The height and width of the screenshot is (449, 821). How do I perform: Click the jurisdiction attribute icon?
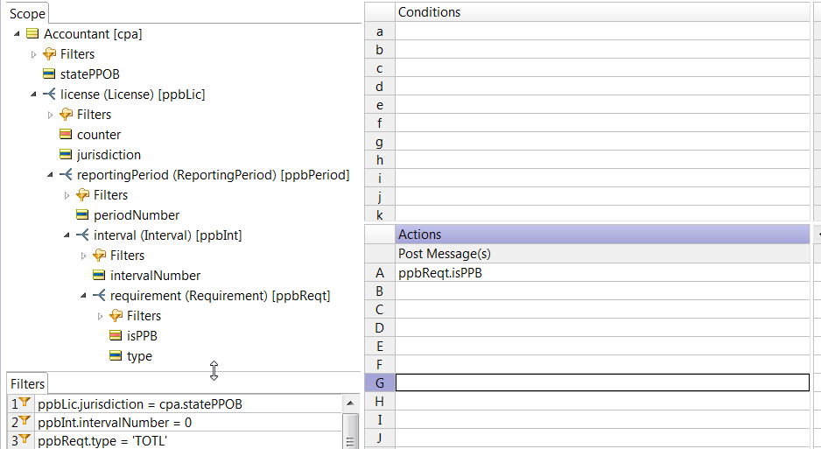click(x=66, y=154)
